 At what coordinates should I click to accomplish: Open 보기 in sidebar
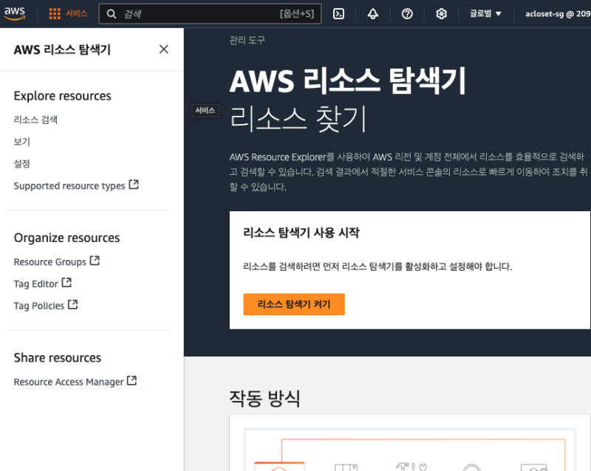coord(22,142)
